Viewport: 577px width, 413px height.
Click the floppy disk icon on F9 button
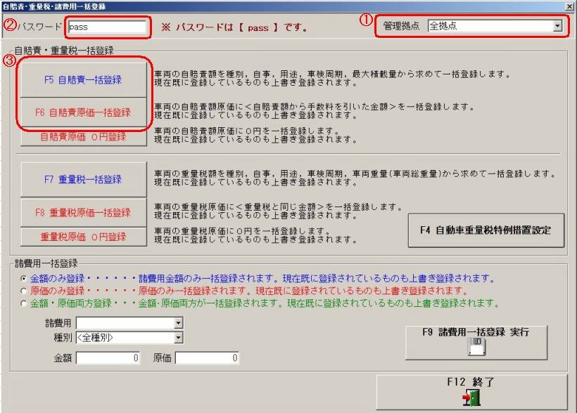click(x=477, y=347)
